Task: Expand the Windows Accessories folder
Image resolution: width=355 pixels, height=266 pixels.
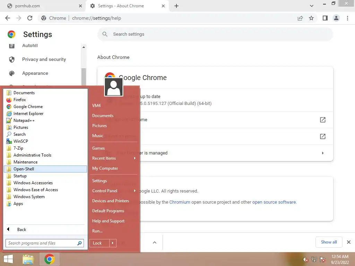Action: [45, 183]
